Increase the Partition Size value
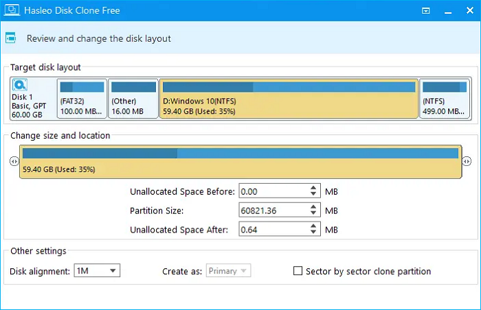Screen dimensions: 481x310 (x=313, y=206)
